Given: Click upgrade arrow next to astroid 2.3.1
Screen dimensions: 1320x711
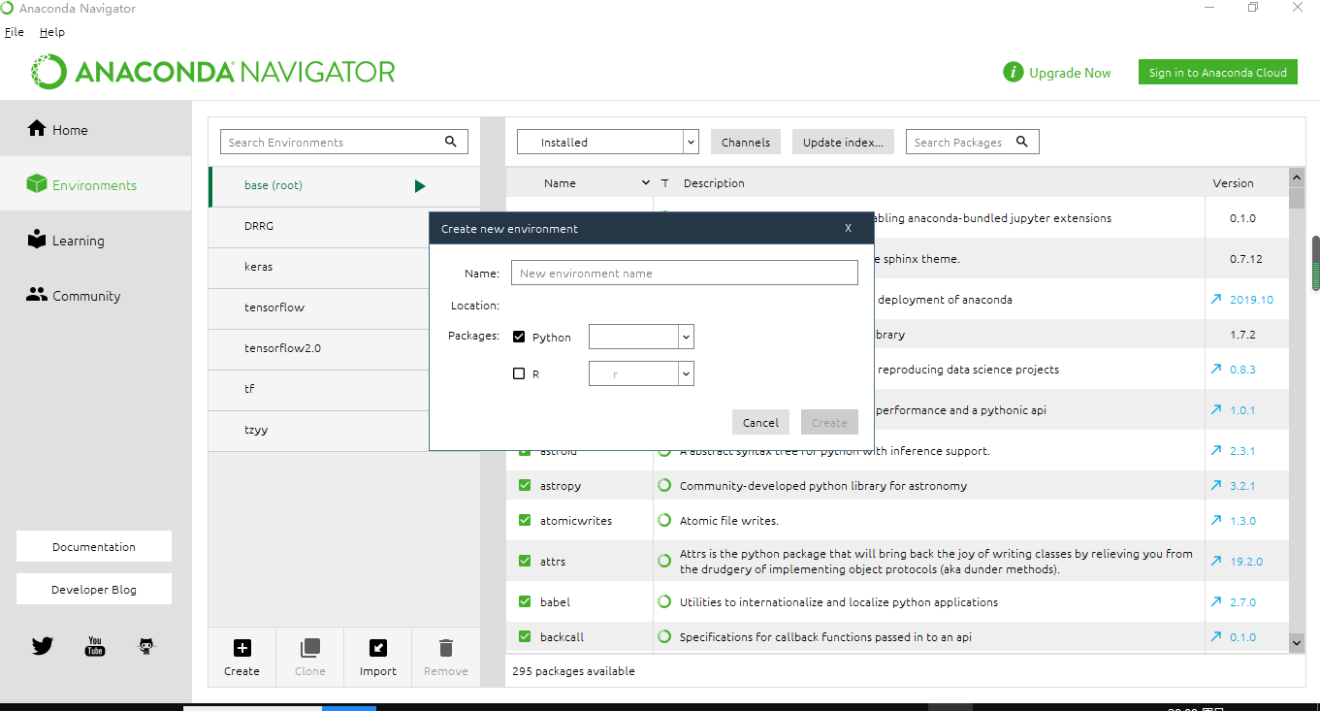Looking at the screenshot, I should 1216,450.
